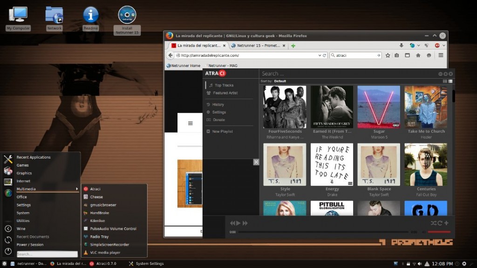Select the Earned It track thumbnail
This screenshot has height=268, width=477.
tap(332, 107)
